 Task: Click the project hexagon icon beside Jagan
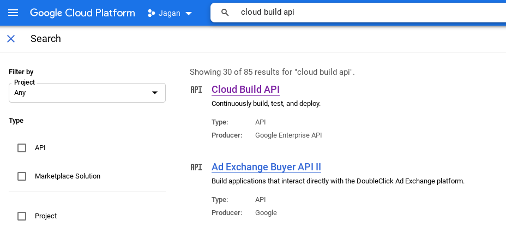pyautogui.click(x=152, y=13)
